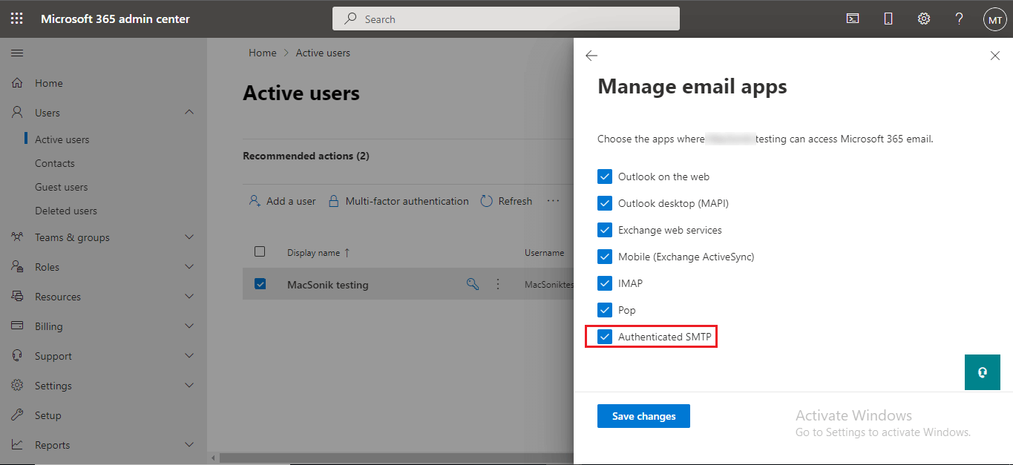
Task: Click the help question mark icon
Action: (x=959, y=19)
